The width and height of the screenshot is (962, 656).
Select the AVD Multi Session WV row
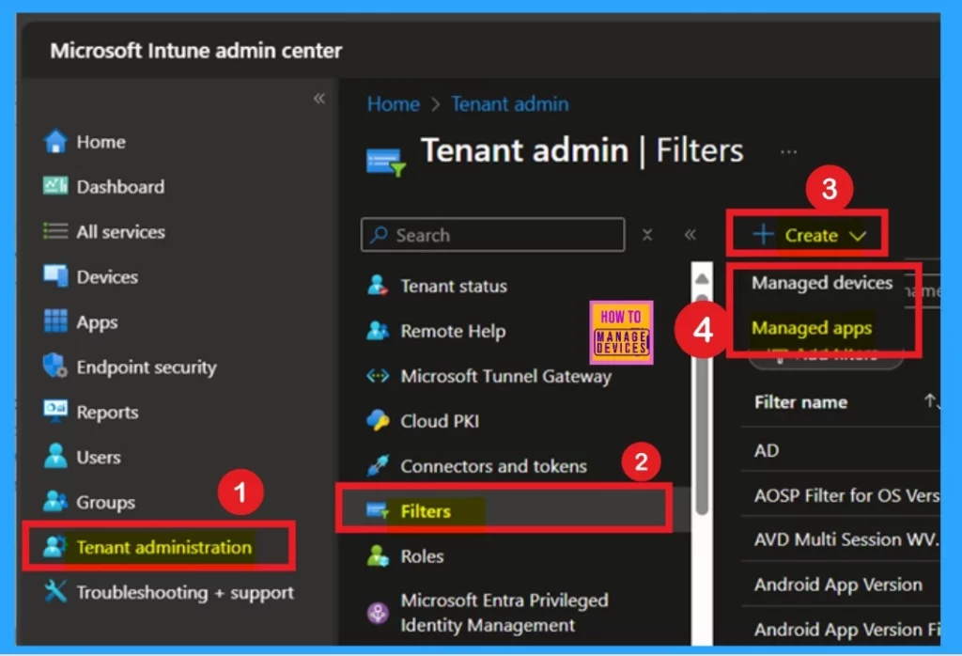841,539
